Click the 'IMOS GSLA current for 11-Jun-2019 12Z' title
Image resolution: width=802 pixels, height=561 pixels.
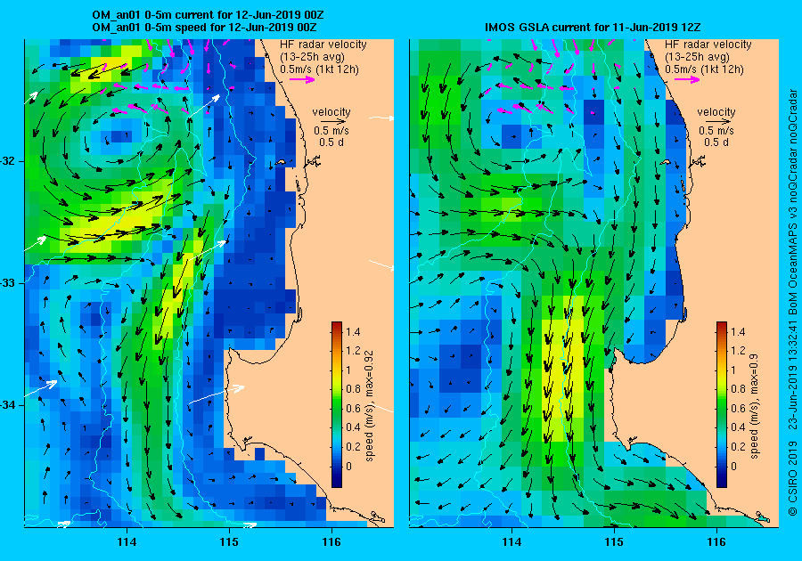[593, 27]
